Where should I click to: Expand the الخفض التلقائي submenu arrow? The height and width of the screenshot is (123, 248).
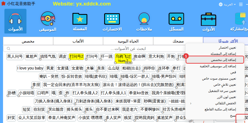coord(191,104)
